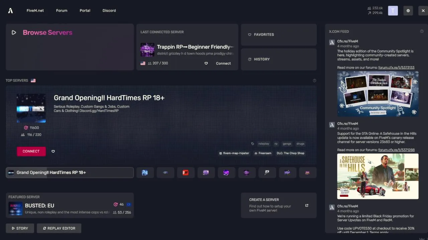Click the Trappin RP server thumbnail
The image size is (428, 240).
[x=147, y=50]
